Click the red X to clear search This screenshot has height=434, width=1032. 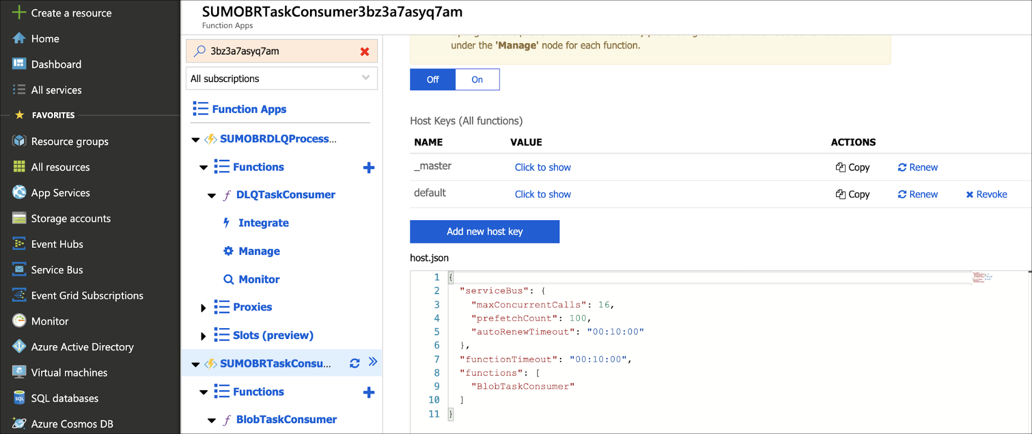365,51
